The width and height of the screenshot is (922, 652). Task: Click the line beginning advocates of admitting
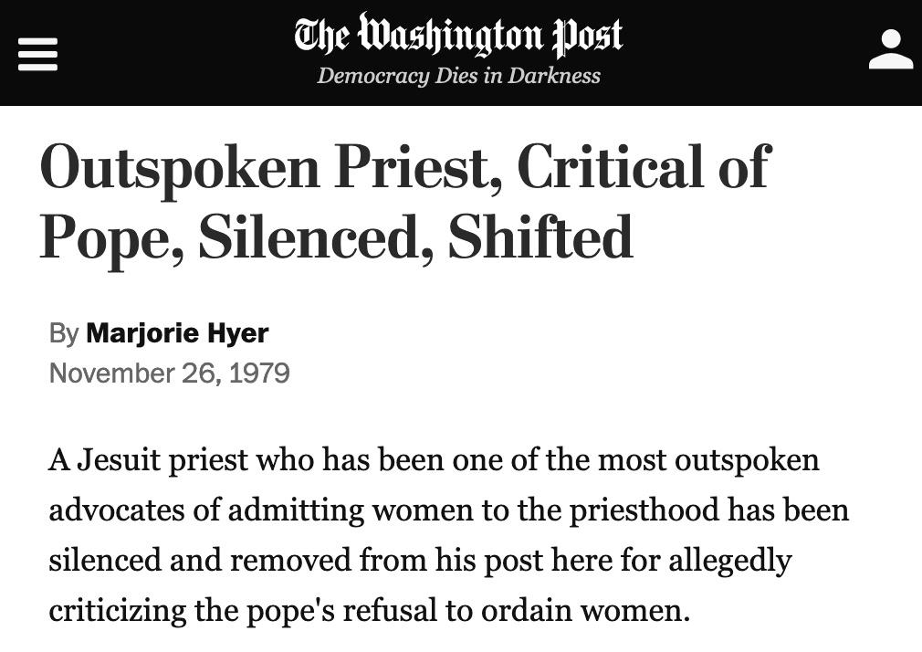(448, 510)
